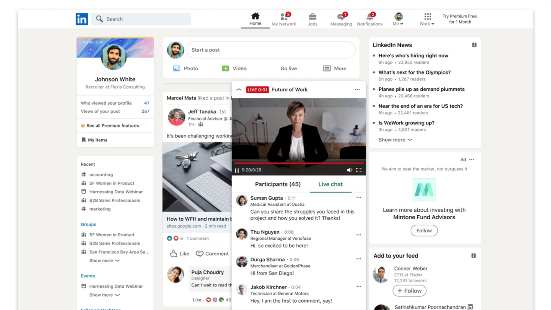The image size is (551, 310).
Task: Open the Messaging nav item
Action: [341, 19]
